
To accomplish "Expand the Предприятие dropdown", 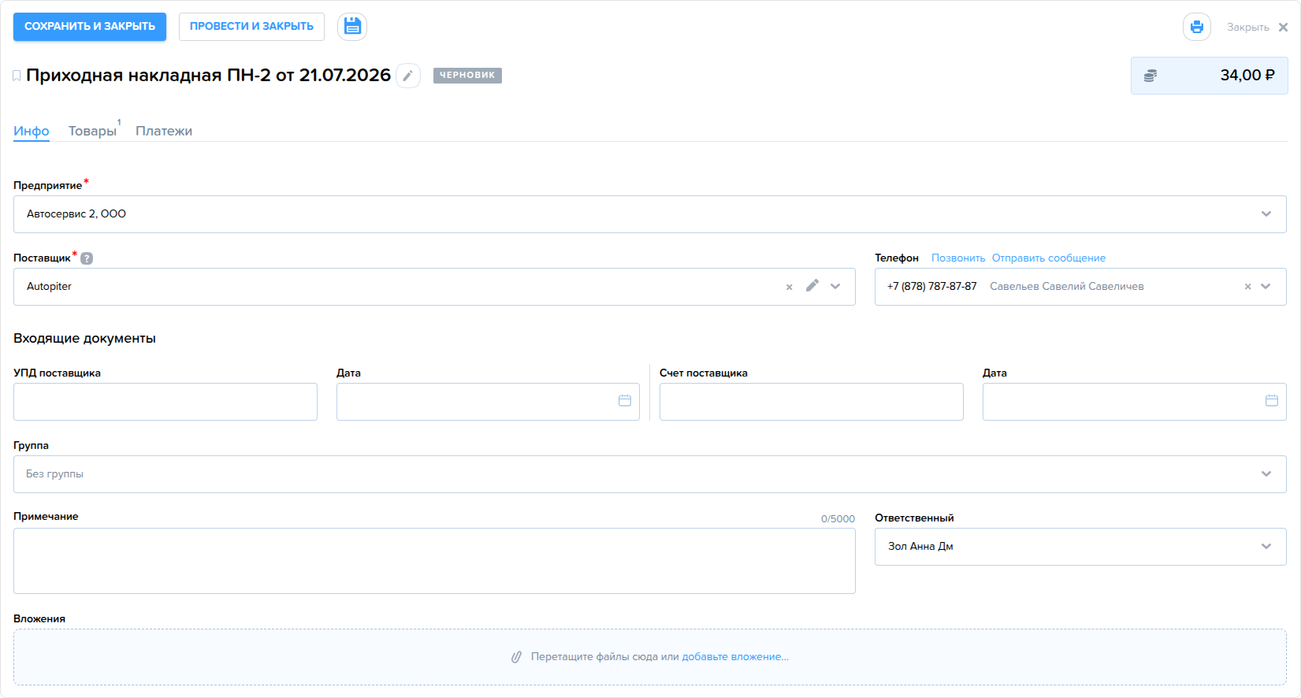I will [1266, 214].
